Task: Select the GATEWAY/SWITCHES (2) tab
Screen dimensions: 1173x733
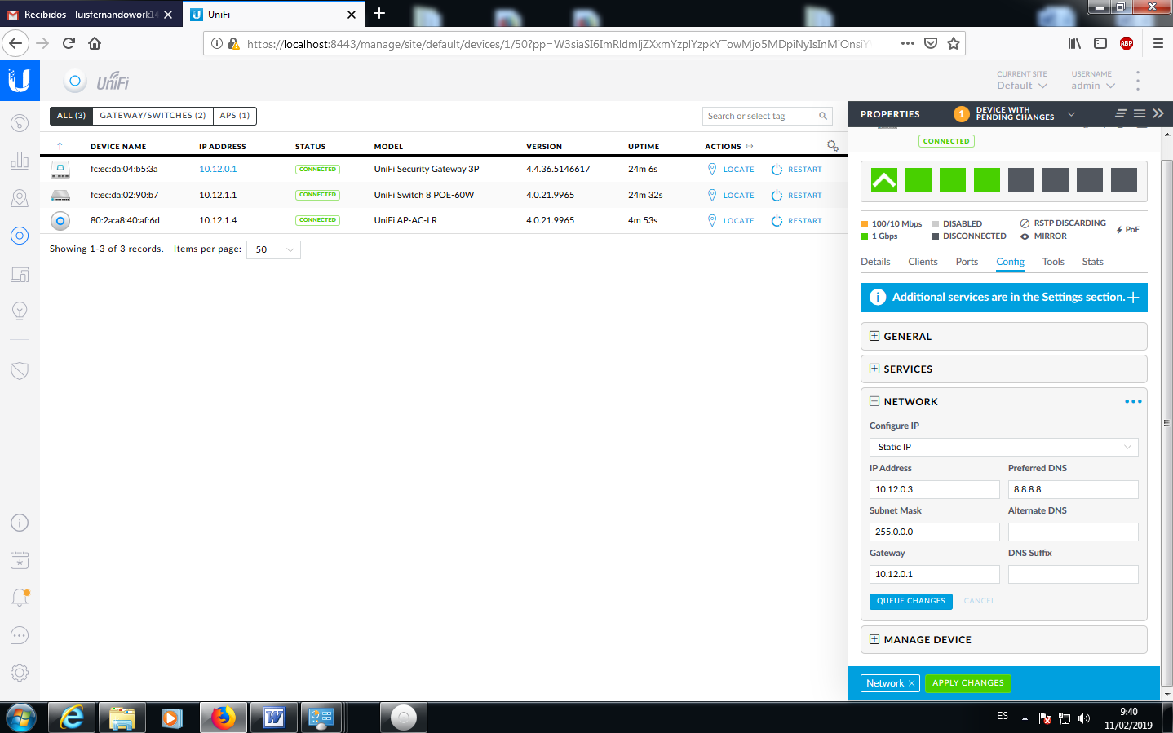Action: [153, 116]
